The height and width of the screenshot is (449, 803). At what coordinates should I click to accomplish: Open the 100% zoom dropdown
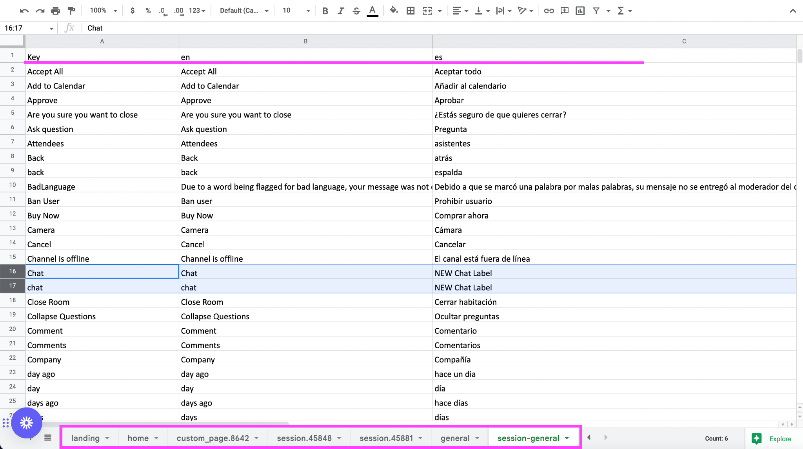click(104, 11)
